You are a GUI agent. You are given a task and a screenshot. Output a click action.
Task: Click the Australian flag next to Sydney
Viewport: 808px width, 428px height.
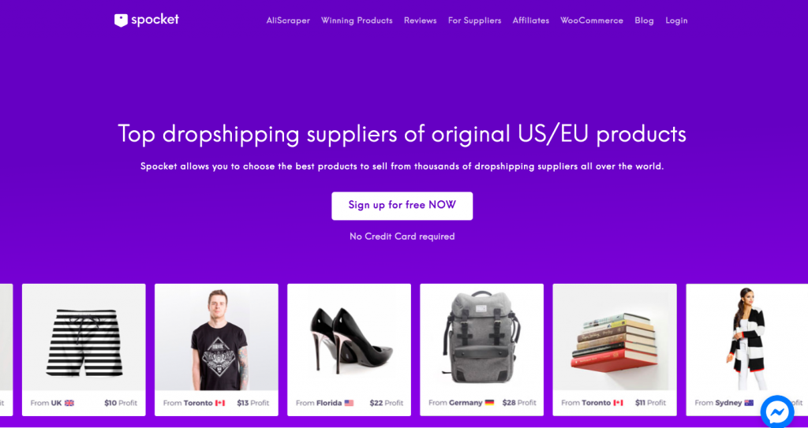click(x=749, y=403)
